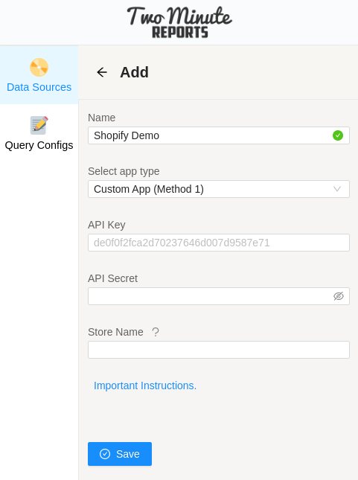Switch to the Query Configs tab
The width and height of the screenshot is (358, 480).
[39, 133]
